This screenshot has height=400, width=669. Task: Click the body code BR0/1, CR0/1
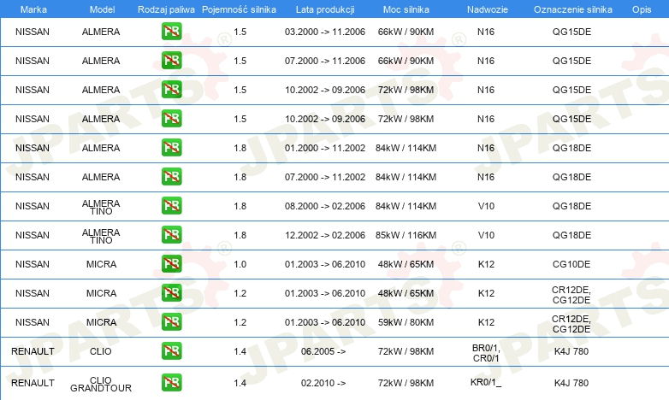[x=486, y=353]
